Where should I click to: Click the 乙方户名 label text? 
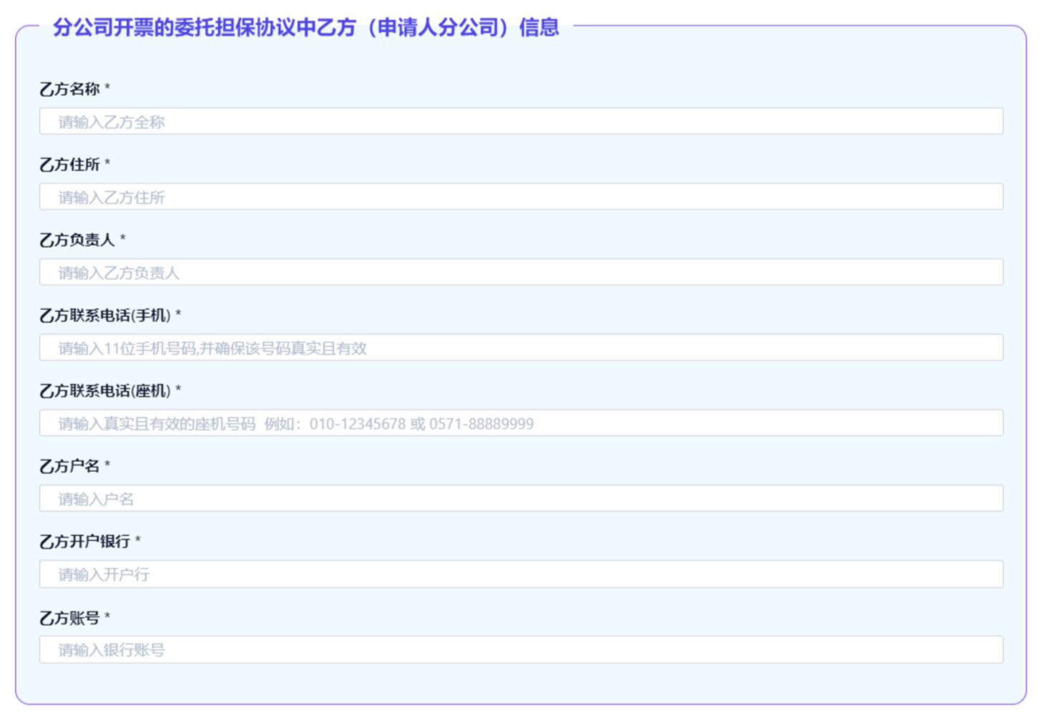pos(70,466)
